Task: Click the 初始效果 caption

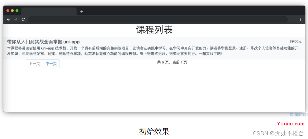Action: [x=154, y=131]
